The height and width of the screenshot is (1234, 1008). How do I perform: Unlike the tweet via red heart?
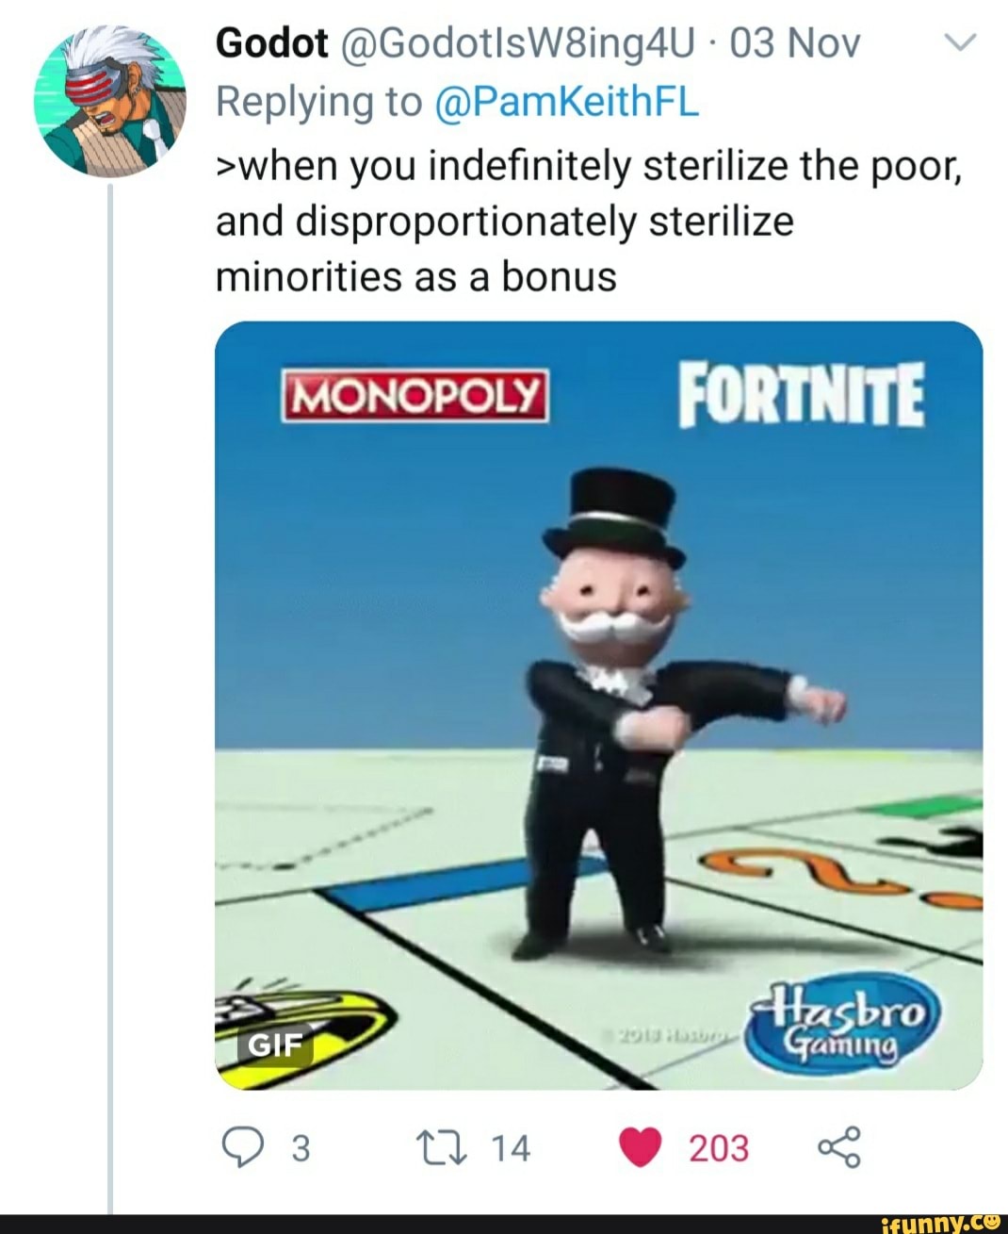640,1148
